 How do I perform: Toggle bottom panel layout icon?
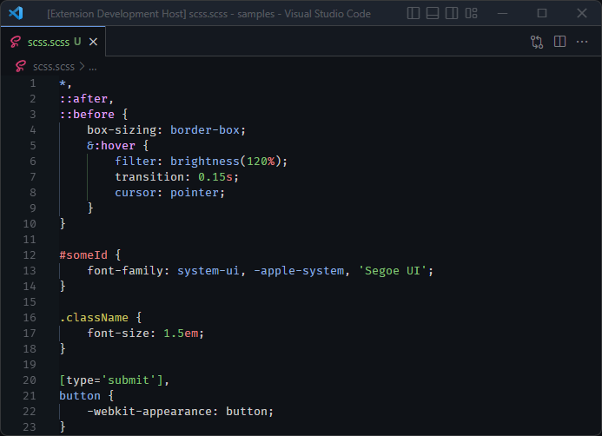433,13
